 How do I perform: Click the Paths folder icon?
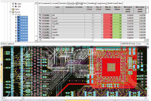click(x=13, y=9)
